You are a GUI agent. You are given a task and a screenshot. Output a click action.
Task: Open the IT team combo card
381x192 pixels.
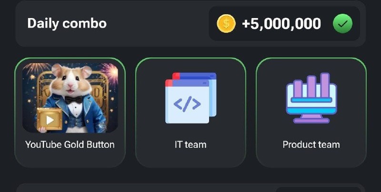point(191,113)
